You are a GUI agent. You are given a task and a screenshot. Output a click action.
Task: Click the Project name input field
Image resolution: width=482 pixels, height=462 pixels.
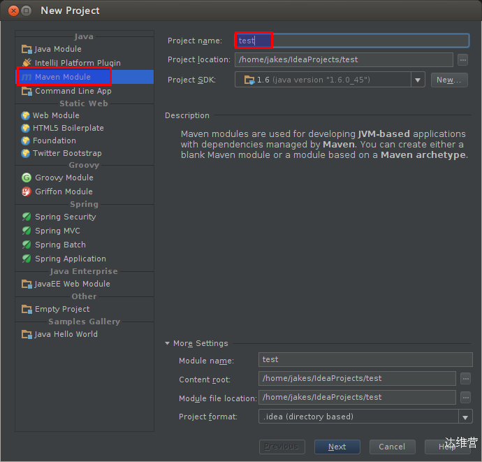(352, 41)
